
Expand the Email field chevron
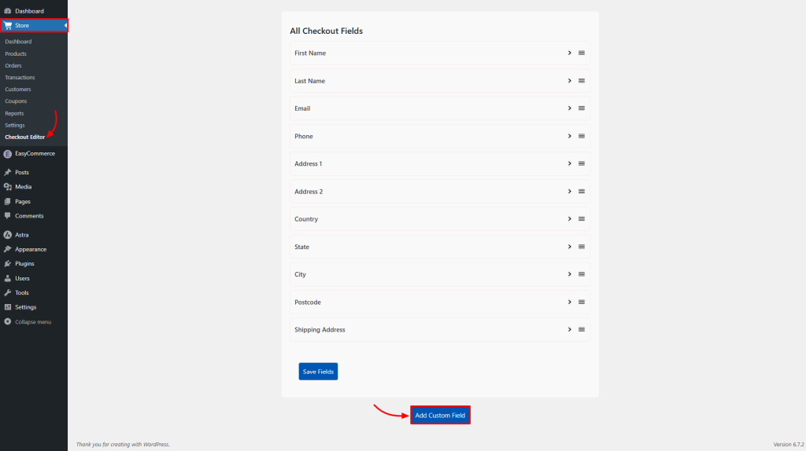pyautogui.click(x=570, y=108)
